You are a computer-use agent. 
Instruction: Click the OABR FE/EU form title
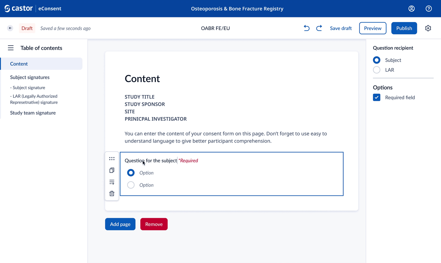[x=216, y=28]
